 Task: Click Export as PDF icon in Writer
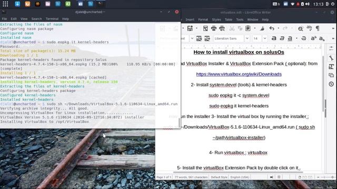point(205,28)
